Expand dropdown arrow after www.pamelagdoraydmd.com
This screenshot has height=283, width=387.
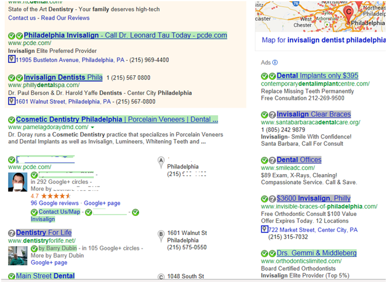(x=92, y=127)
